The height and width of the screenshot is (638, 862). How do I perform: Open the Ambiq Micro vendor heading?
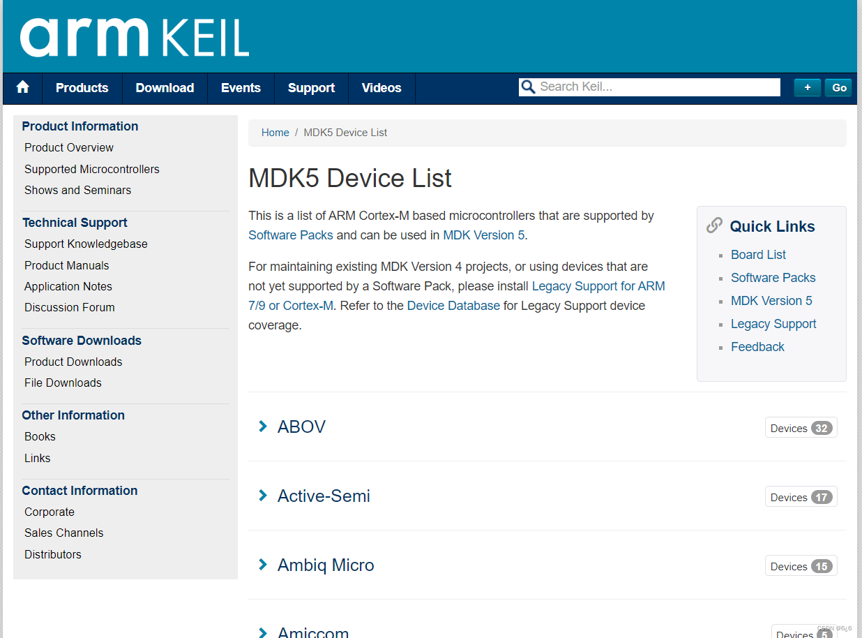326,565
